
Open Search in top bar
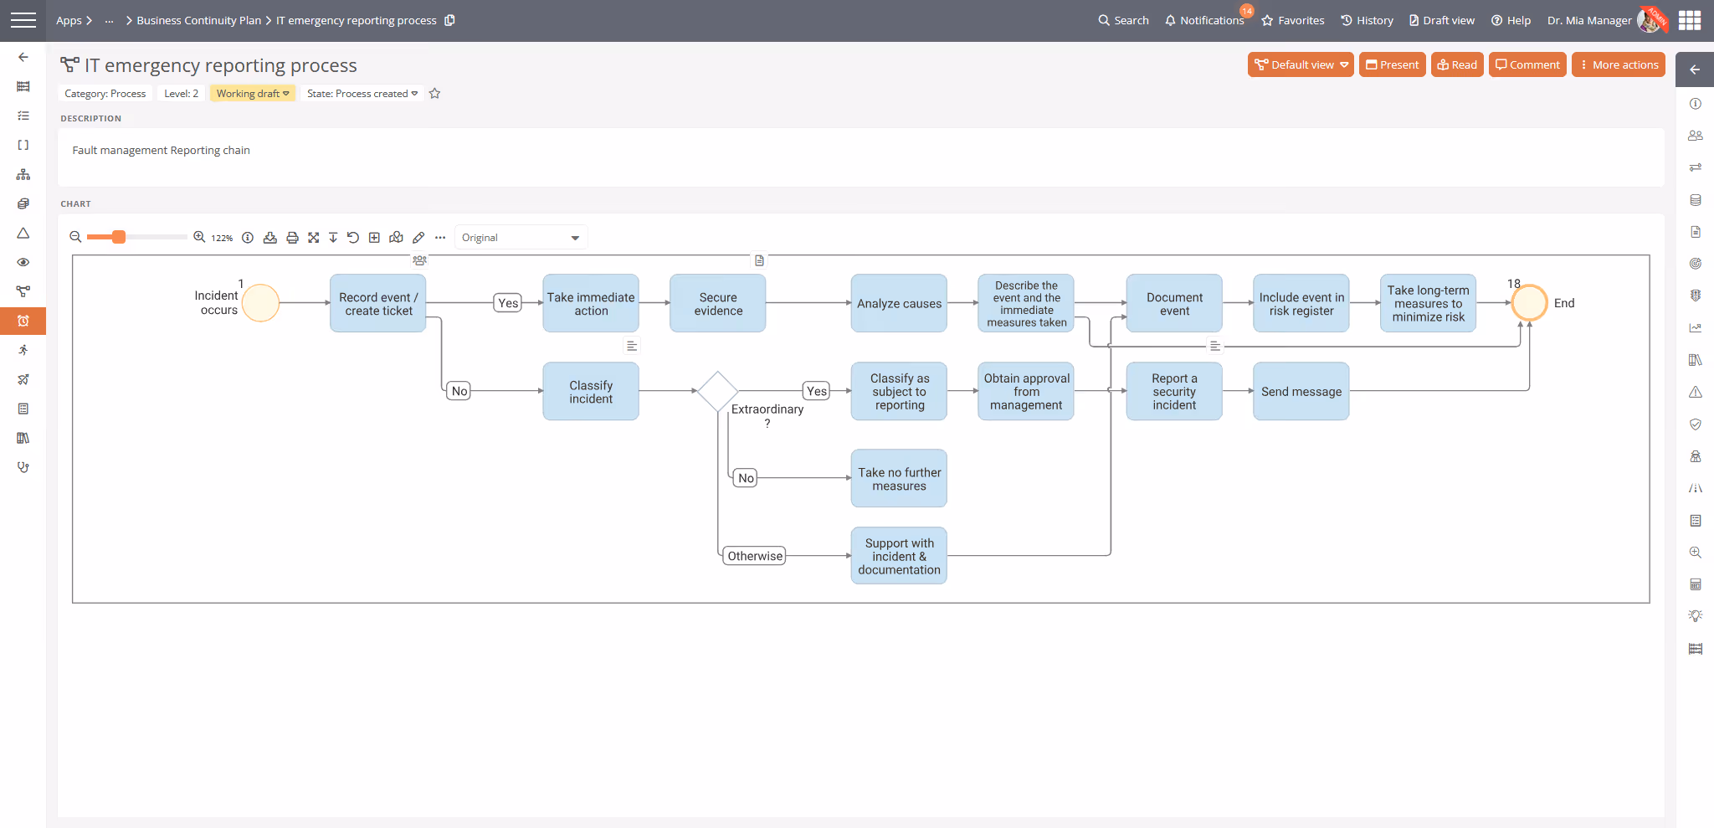tap(1123, 20)
